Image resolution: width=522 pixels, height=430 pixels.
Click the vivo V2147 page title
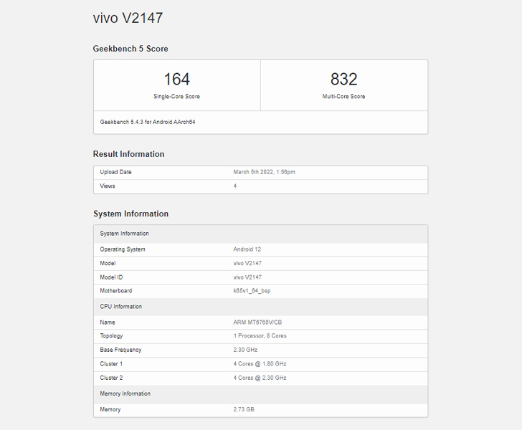pyautogui.click(x=128, y=18)
